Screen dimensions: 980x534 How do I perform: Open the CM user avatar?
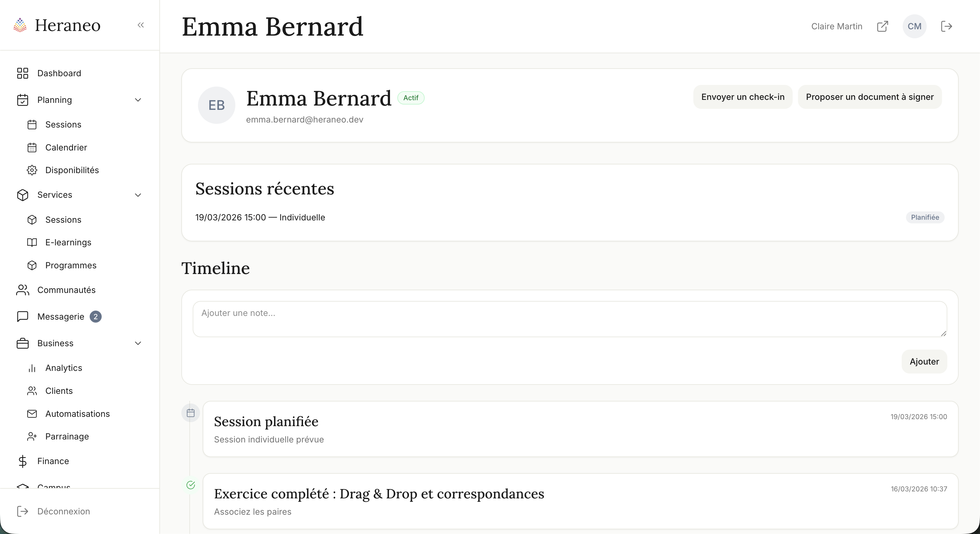pos(914,26)
